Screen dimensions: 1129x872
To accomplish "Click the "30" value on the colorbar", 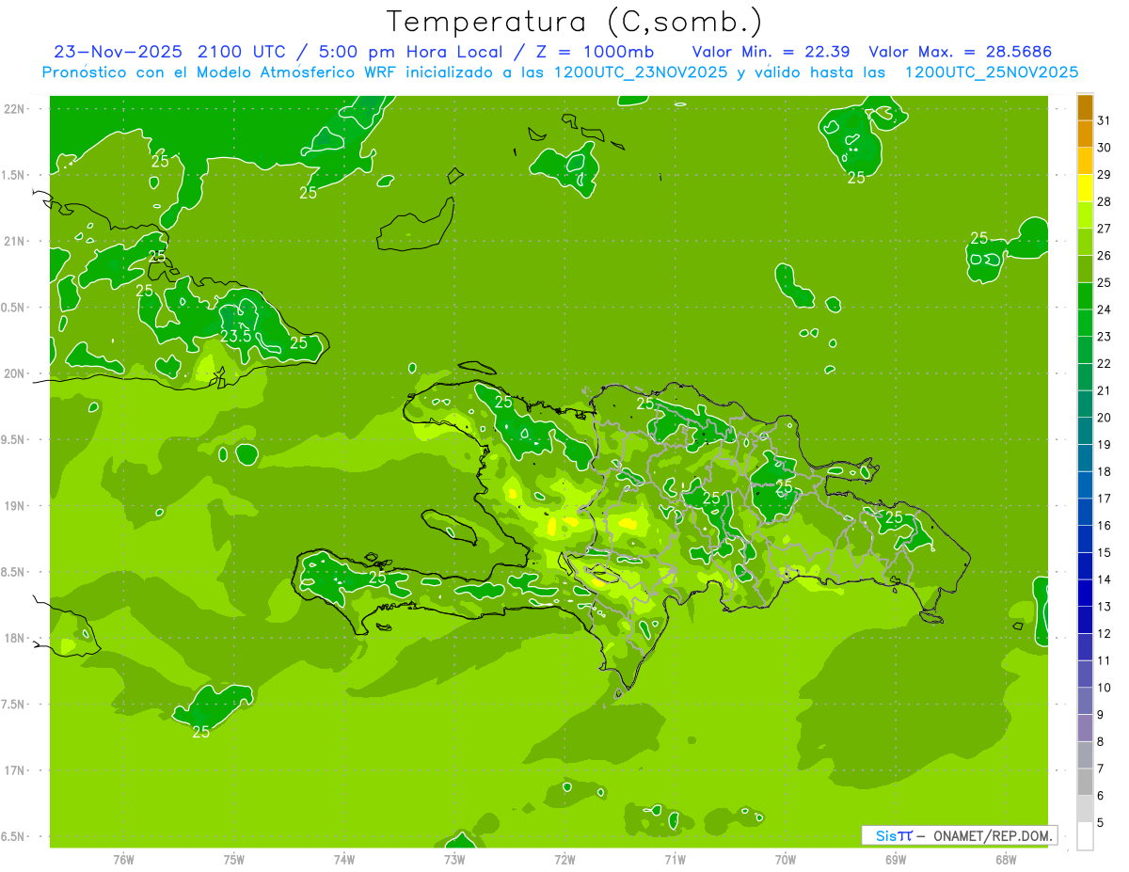I will [1105, 148].
